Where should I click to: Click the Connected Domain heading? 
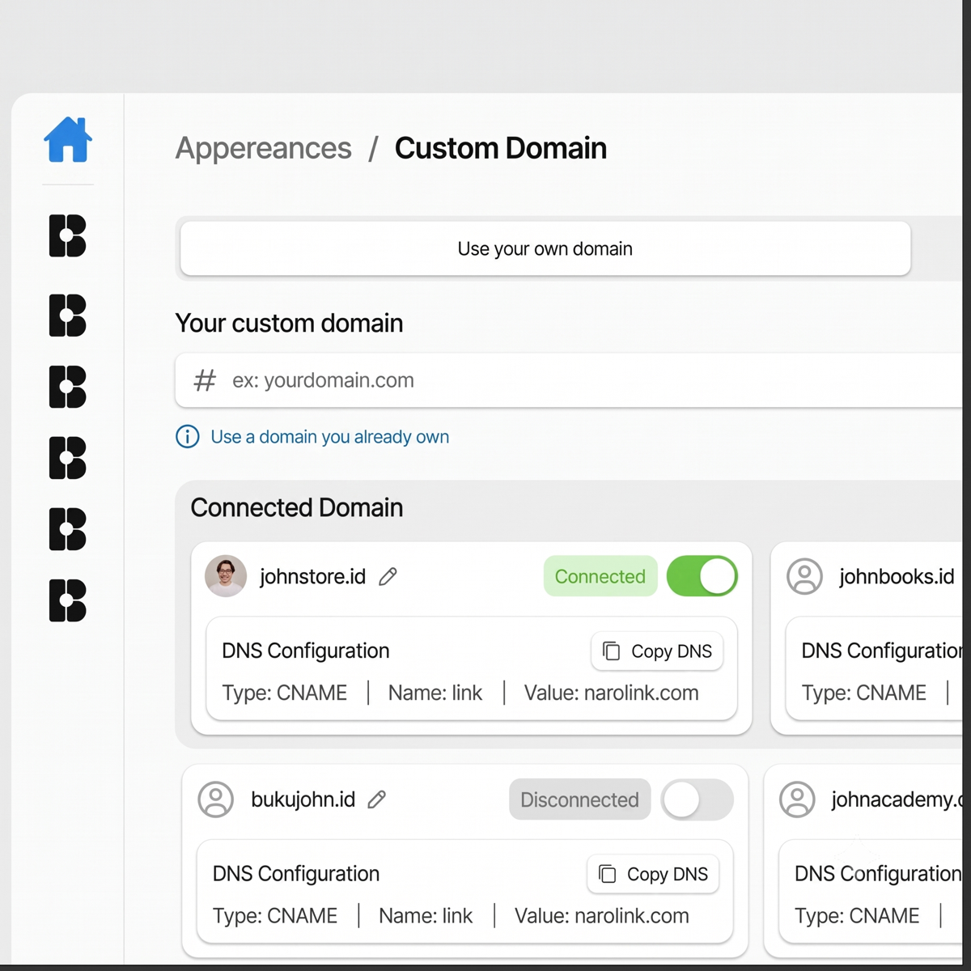(297, 507)
